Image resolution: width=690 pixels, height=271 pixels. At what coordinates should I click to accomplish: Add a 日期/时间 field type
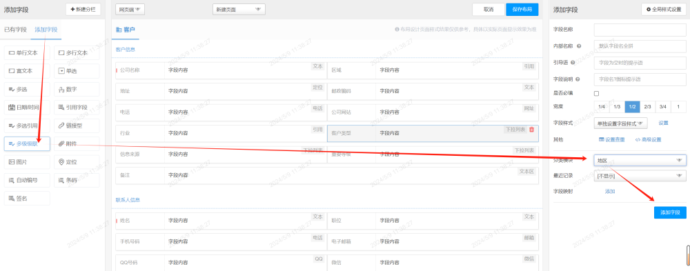click(x=27, y=107)
